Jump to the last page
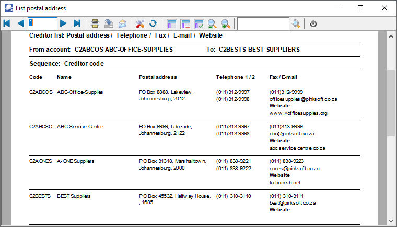The width and height of the screenshot is (397, 227). (77, 23)
